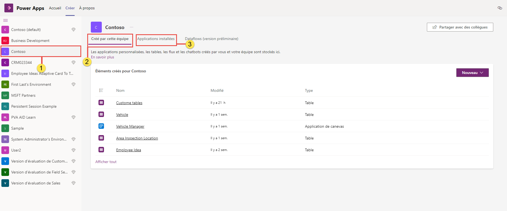The height and width of the screenshot is (211, 507).
Task: Click the System Administrator's Environment avatar
Action: click(5, 139)
